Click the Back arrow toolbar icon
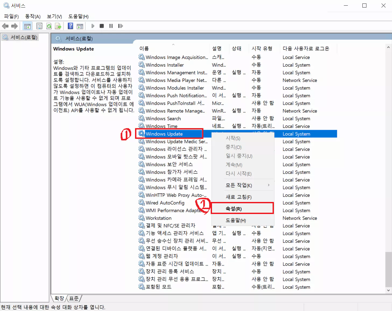Image resolution: width=392 pixels, height=311 pixels. point(5,26)
